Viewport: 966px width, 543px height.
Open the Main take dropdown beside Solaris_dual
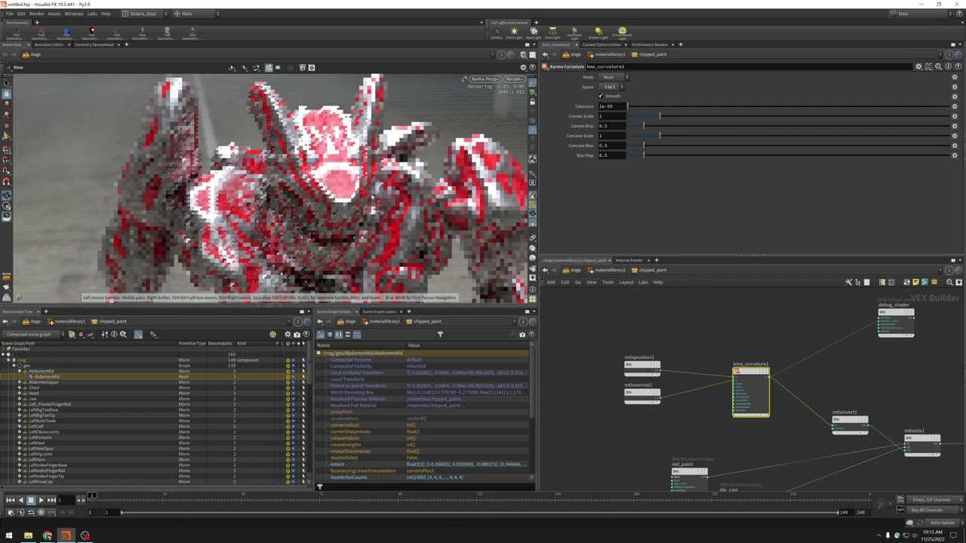[194, 14]
